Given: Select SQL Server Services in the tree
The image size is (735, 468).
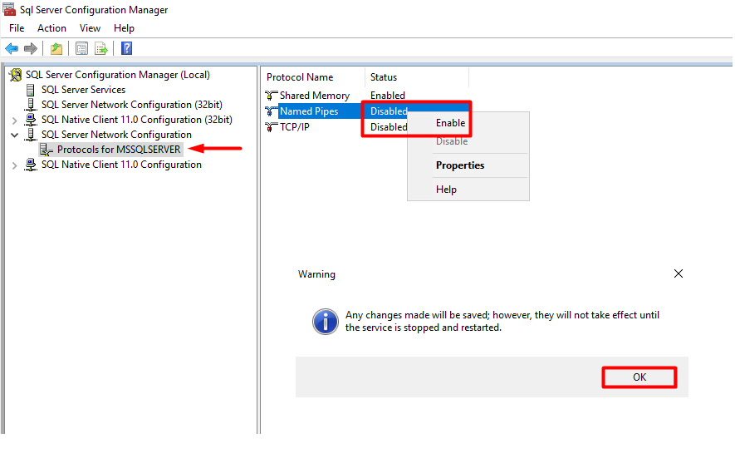Looking at the screenshot, I should click(83, 90).
